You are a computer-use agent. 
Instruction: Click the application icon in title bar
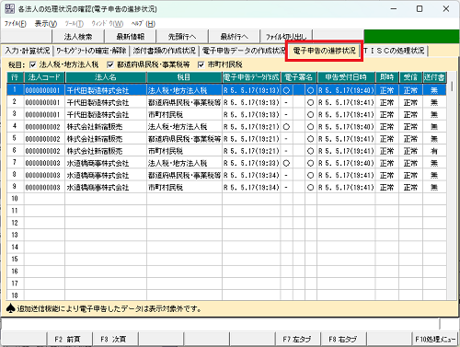point(9,8)
